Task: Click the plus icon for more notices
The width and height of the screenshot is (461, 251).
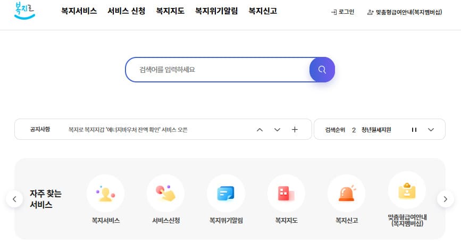Action: (295, 130)
